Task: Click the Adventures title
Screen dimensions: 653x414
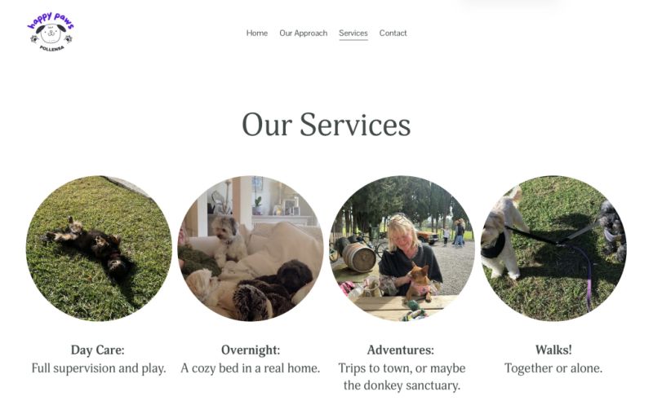Action: coord(400,350)
